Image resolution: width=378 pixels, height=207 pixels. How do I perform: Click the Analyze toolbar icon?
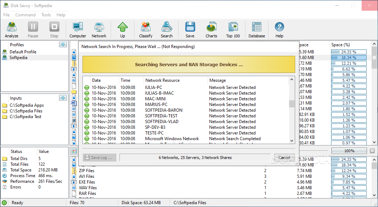11,30
